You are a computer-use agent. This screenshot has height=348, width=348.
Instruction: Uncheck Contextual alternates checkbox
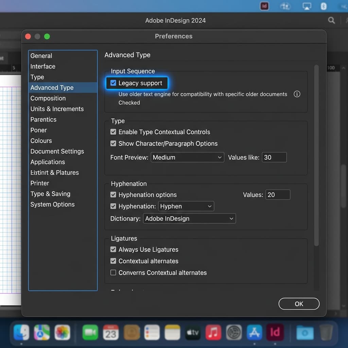pyautogui.click(x=113, y=261)
